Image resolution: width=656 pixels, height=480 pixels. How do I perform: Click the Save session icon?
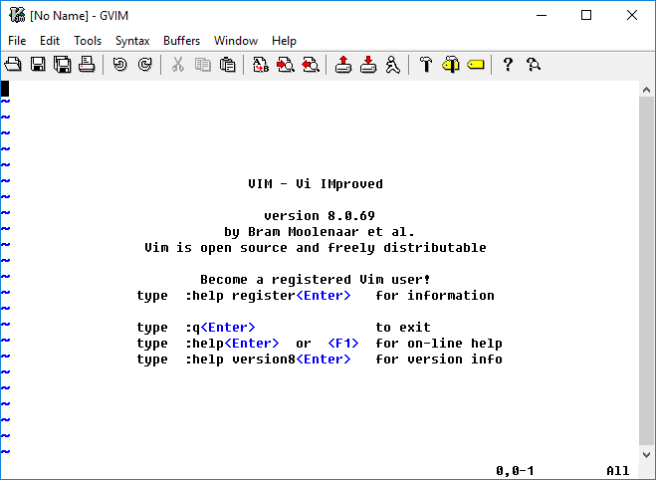coord(368,65)
